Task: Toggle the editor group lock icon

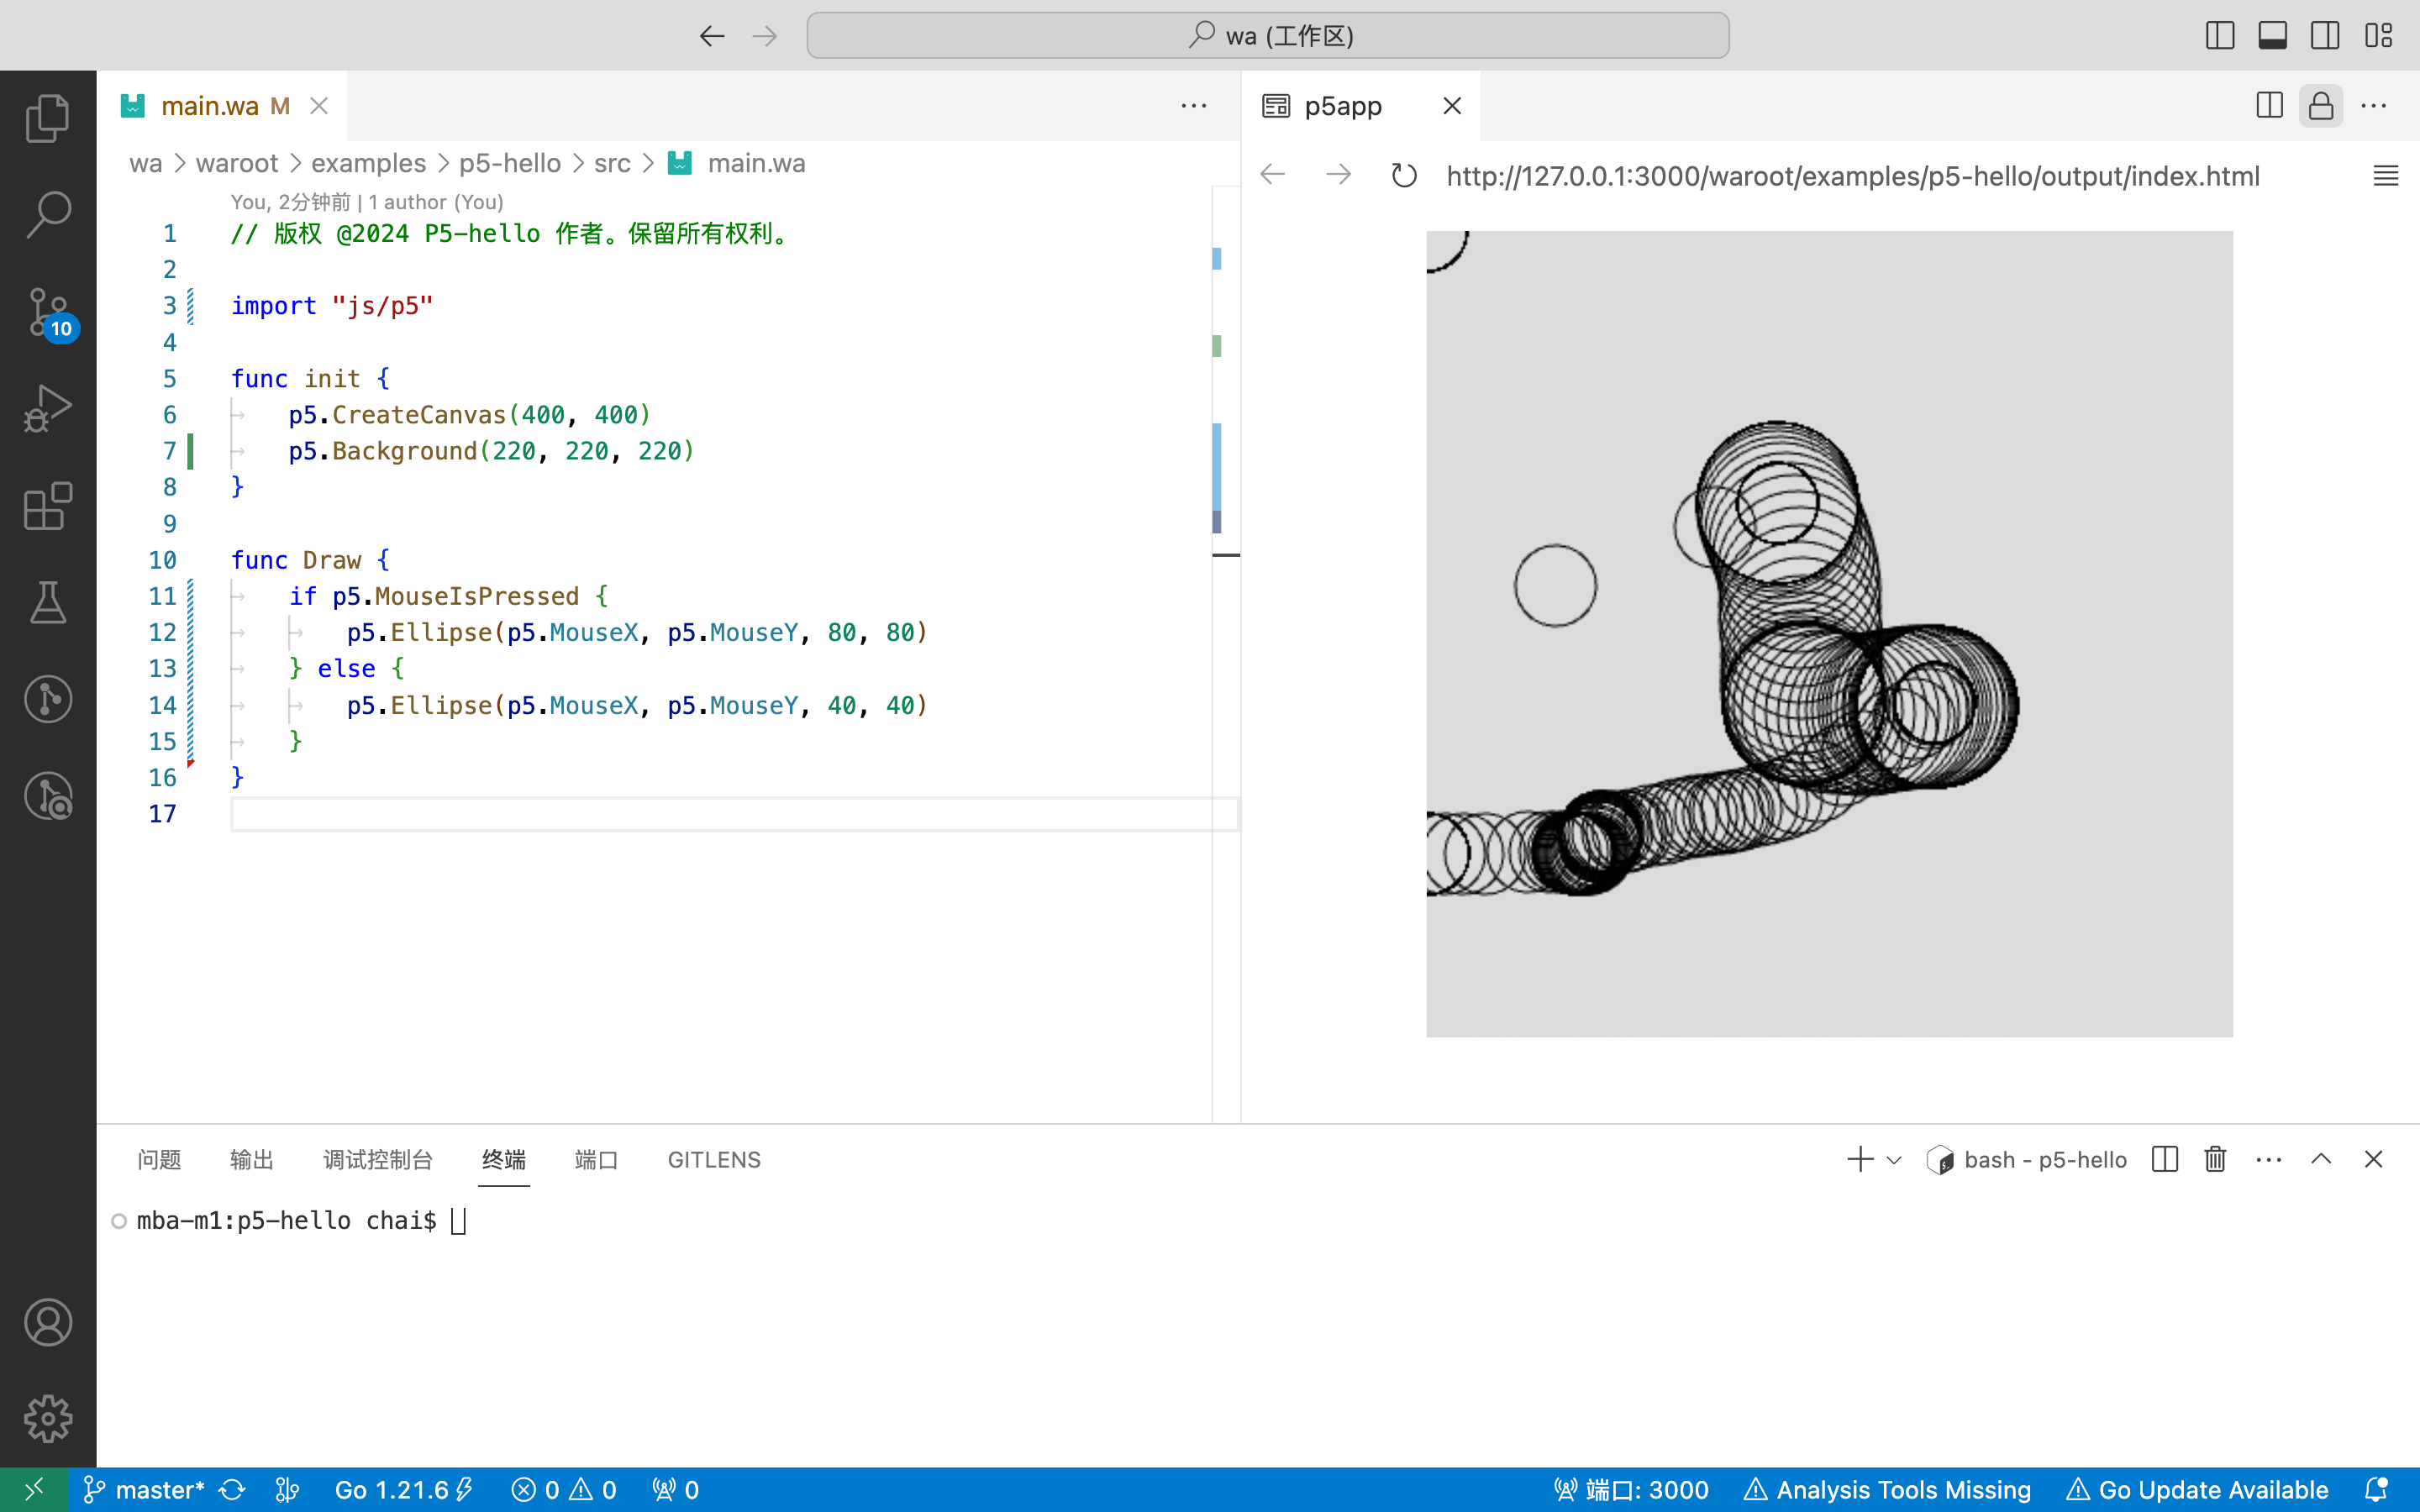Action: tap(2321, 106)
